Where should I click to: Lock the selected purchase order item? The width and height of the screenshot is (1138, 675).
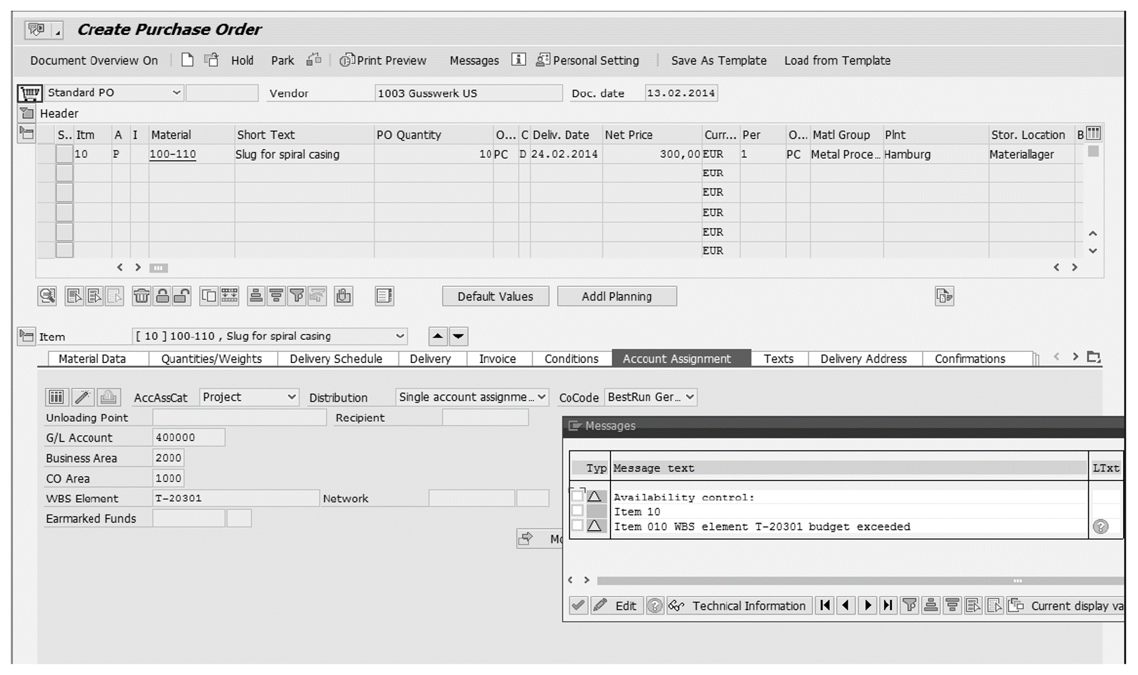coord(161,296)
